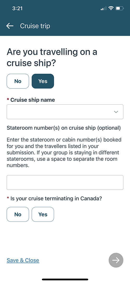The image size is (130, 283).
Task: Open the Cruise ship name dropdown
Action: point(65,112)
